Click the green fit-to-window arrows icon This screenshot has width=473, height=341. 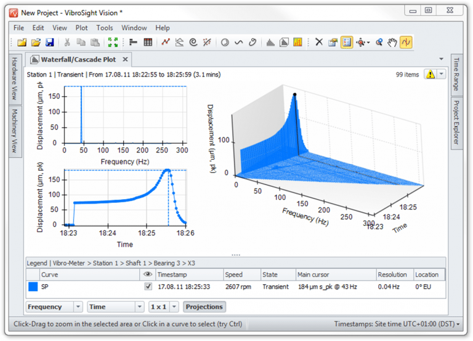point(113,43)
